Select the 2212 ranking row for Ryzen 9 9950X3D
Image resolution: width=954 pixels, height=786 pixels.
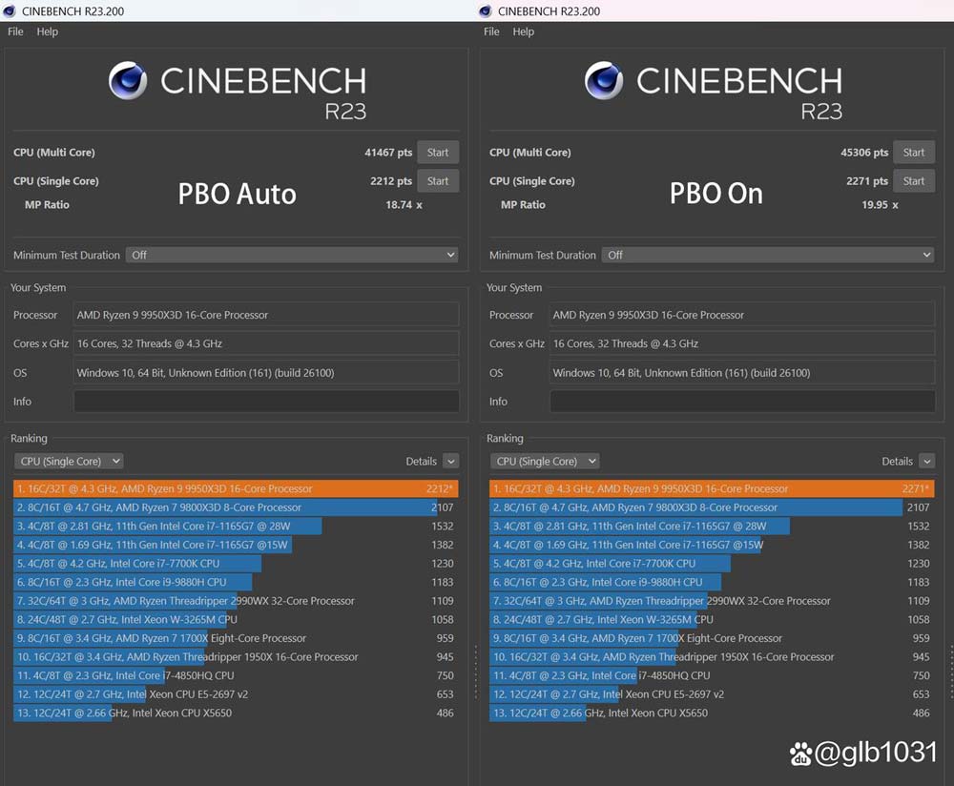click(x=236, y=488)
